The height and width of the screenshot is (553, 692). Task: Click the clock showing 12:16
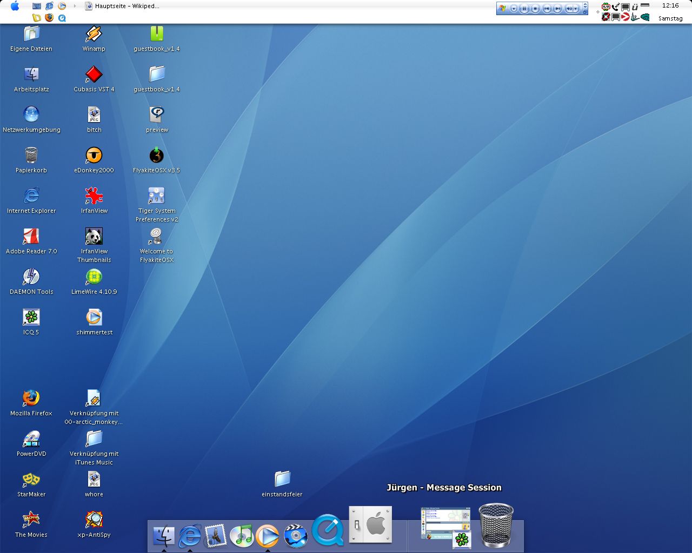[670, 5]
